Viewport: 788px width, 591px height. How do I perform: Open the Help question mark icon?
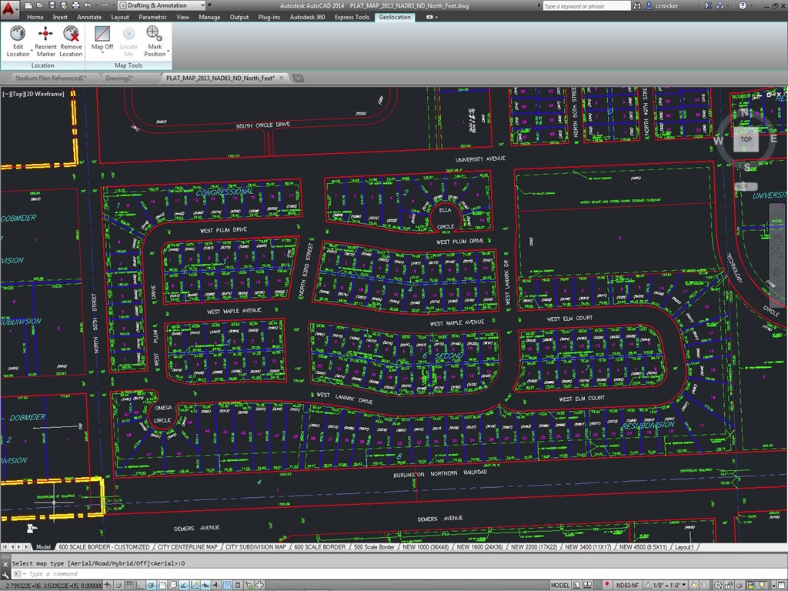(x=743, y=5)
